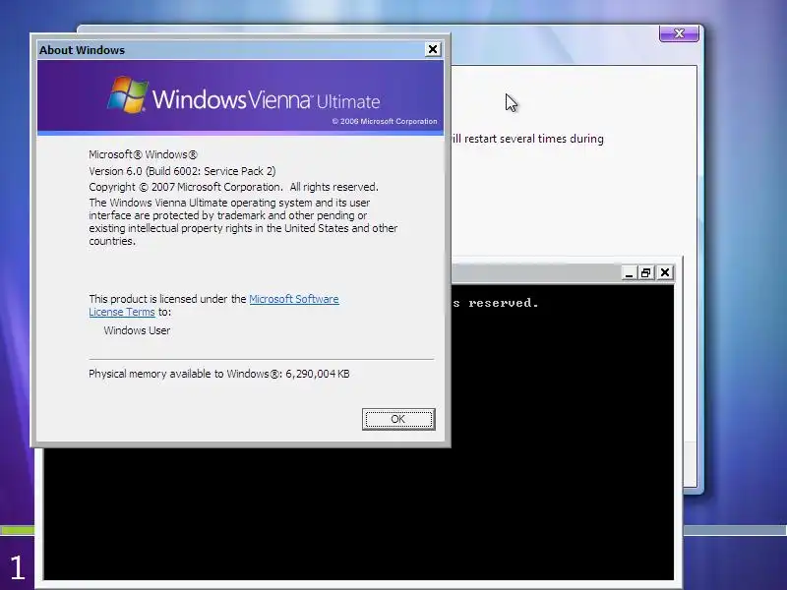Screen dimensions: 787x590
Task: Click the 'Version 6.0 (Build 6002: Service Pack 2)' text
Action: (182, 171)
